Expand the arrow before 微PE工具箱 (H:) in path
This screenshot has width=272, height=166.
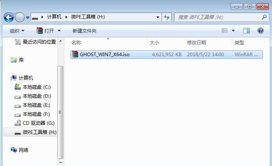[x=66, y=17]
